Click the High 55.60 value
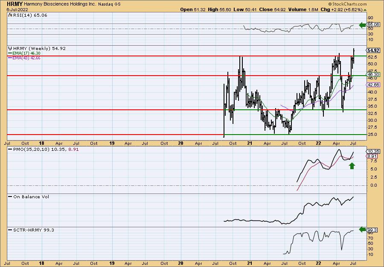This screenshot has width=384, height=267. coord(219,9)
